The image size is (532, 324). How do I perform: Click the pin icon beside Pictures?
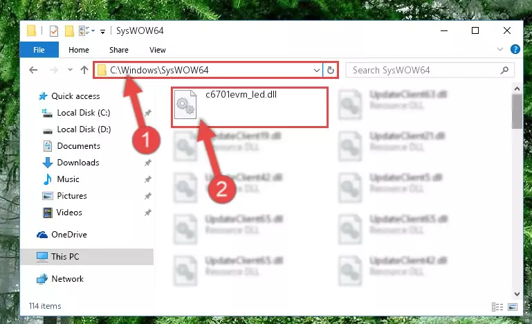point(148,196)
